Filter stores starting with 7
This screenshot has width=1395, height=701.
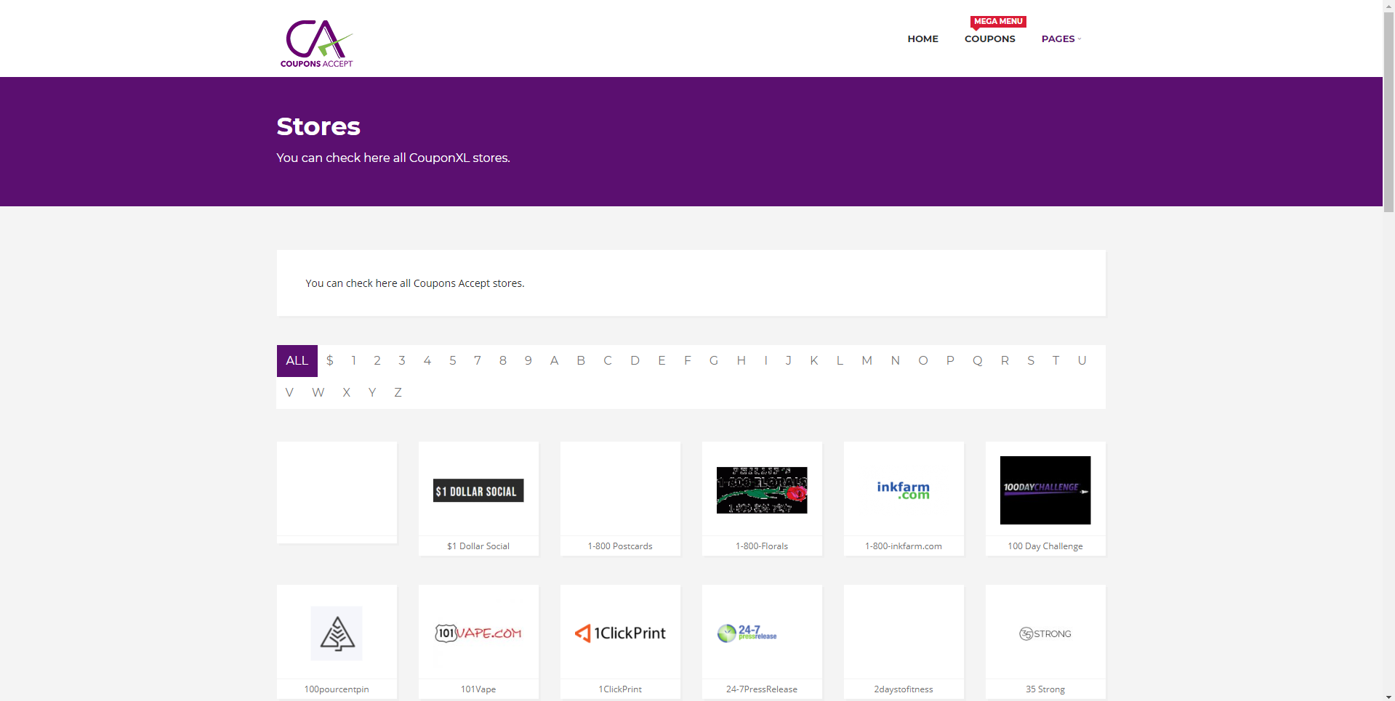click(478, 361)
